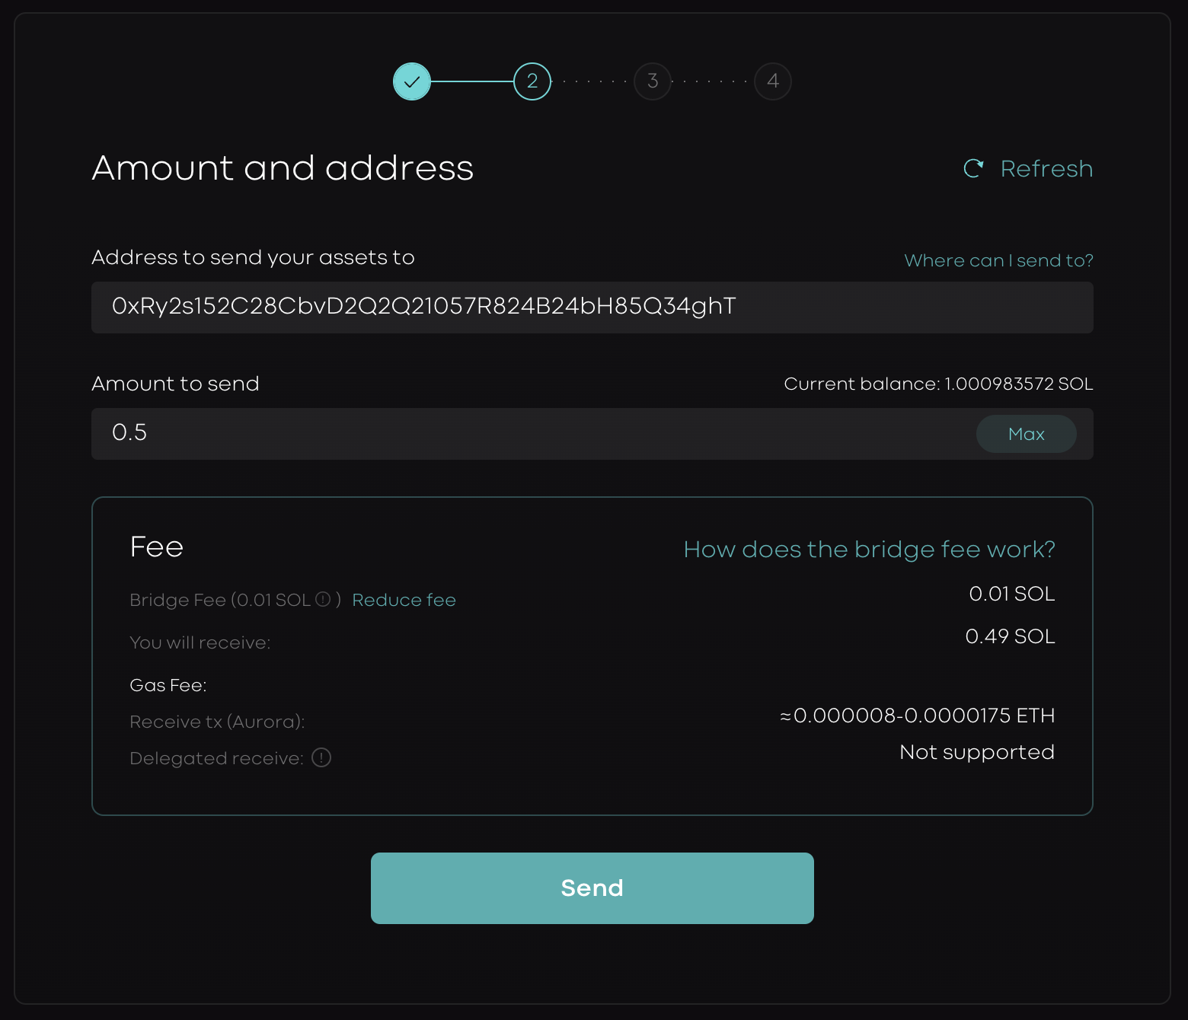Image resolution: width=1188 pixels, height=1020 pixels.
Task: Click the Bridge Fee info icon
Action: click(323, 600)
